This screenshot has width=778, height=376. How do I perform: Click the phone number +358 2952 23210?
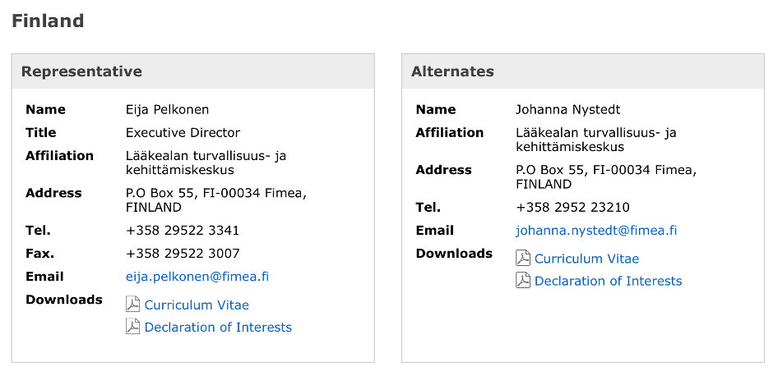tap(572, 208)
